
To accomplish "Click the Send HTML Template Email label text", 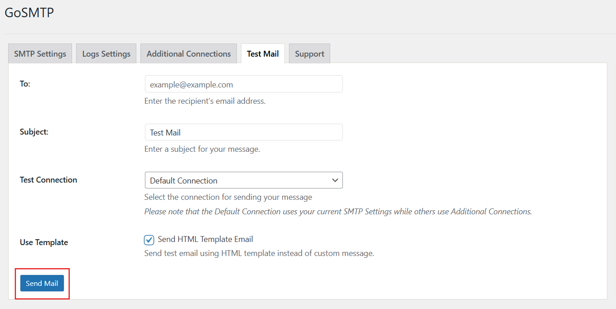I will pyautogui.click(x=205, y=239).
